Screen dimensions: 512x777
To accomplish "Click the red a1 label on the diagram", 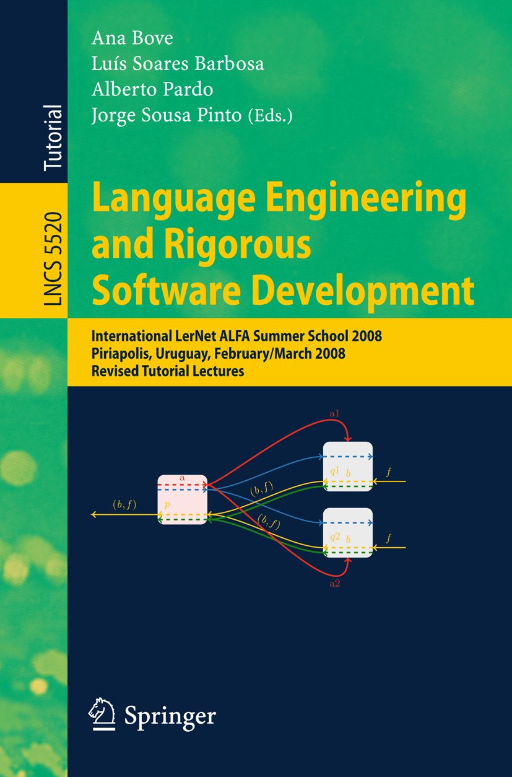I will [x=336, y=413].
